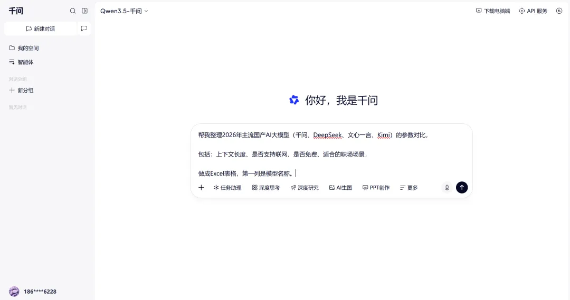Click the 千问 logo title in sidebar

tap(16, 11)
